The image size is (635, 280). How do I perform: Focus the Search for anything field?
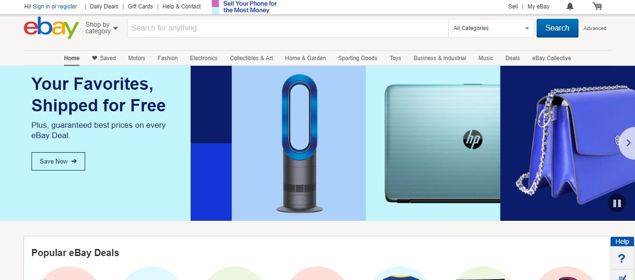[x=288, y=28]
